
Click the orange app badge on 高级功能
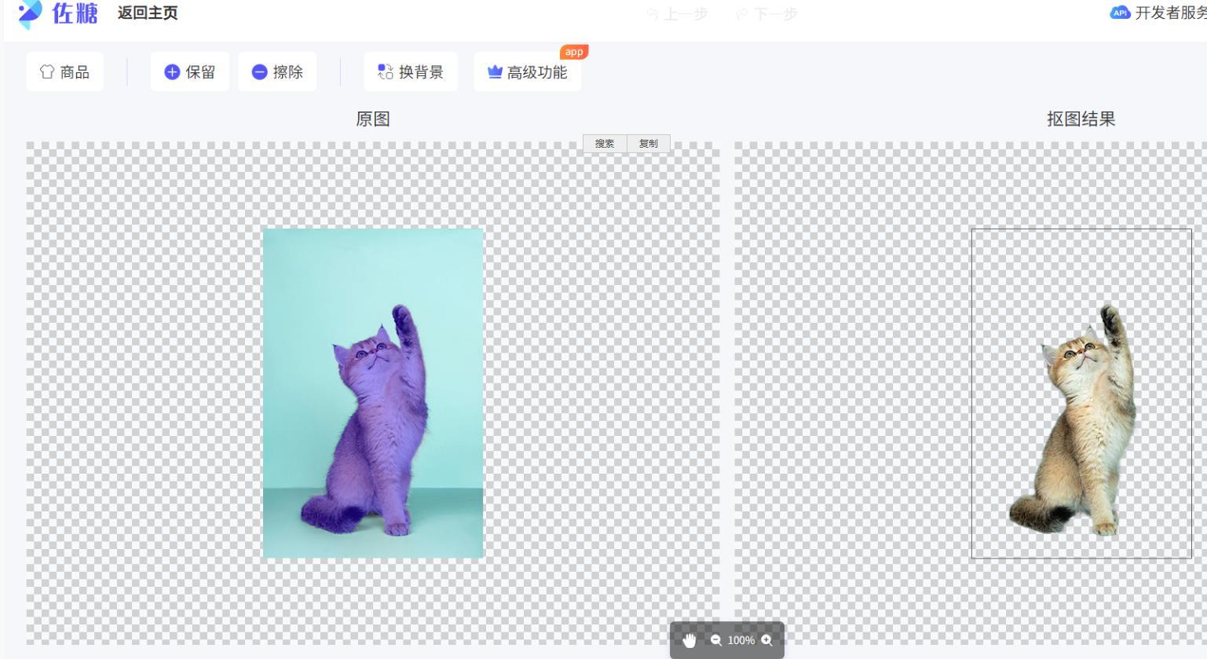point(574,51)
